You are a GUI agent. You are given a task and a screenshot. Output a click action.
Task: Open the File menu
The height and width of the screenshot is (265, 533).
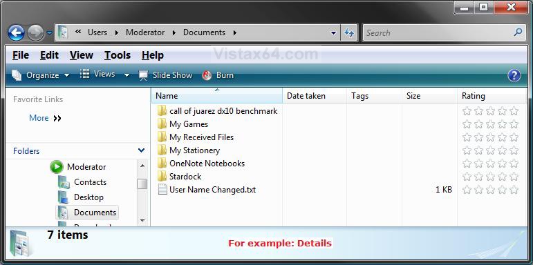click(x=21, y=55)
